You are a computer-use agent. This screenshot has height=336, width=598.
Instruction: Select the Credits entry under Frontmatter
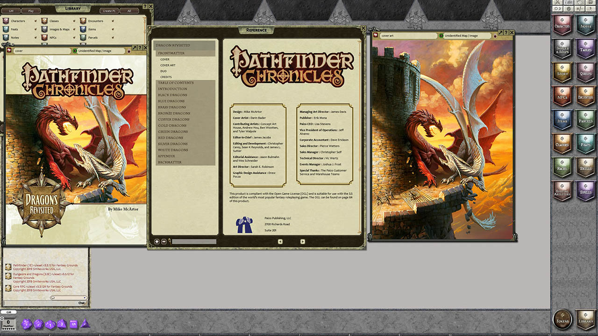click(166, 77)
